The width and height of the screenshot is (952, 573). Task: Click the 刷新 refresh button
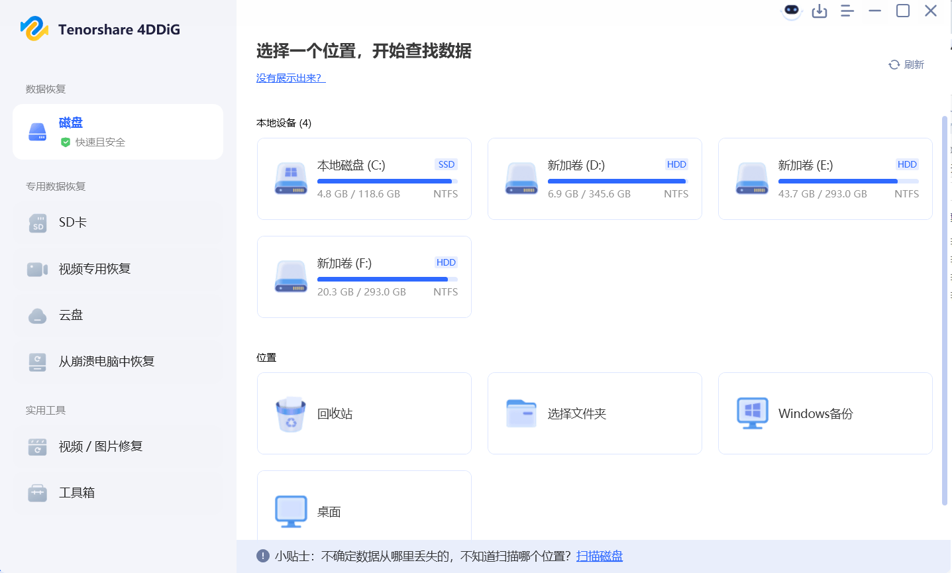906,64
